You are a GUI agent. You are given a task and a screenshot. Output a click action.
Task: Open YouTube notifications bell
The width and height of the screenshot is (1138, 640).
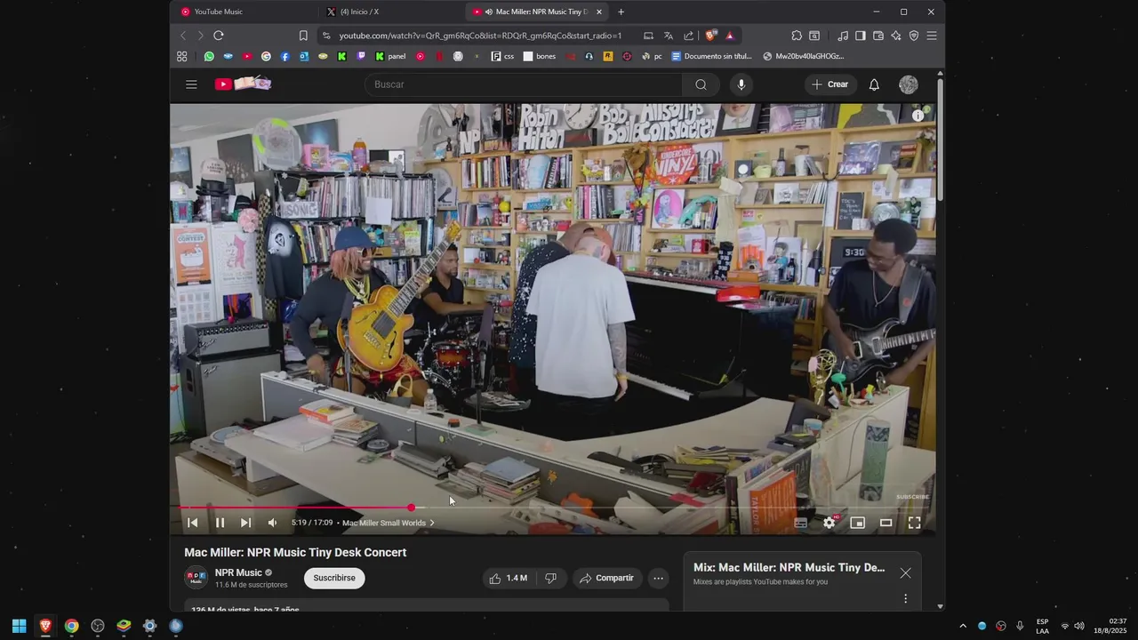[874, 84]
